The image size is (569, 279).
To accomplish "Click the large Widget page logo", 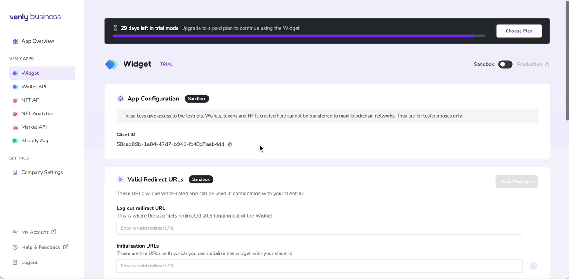I will point(111,64).
